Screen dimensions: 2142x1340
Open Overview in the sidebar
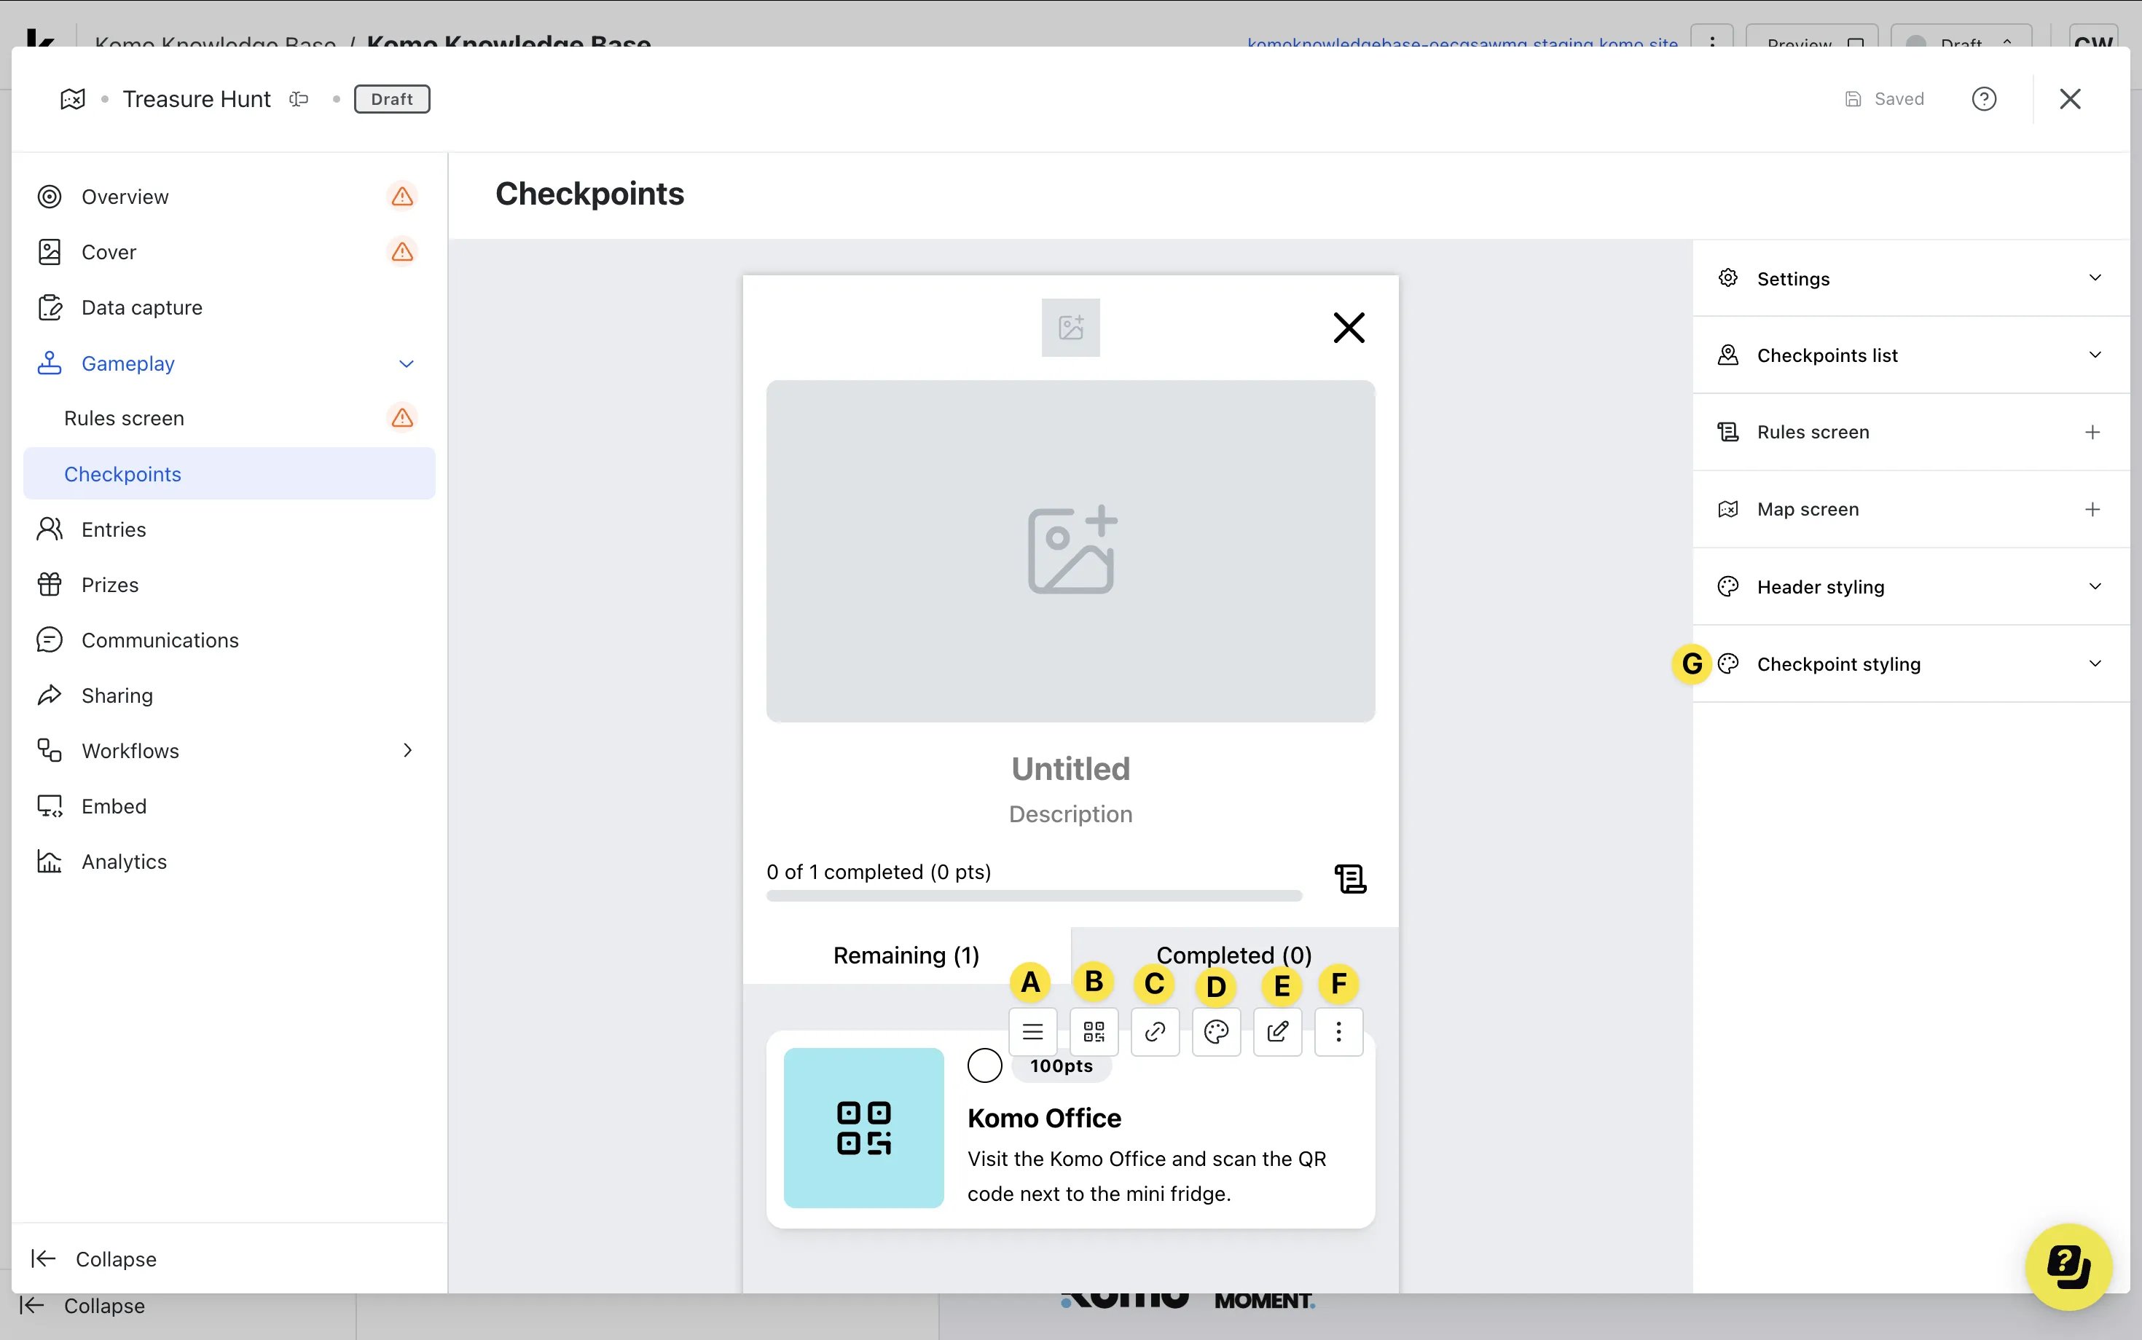pos(229,197)
